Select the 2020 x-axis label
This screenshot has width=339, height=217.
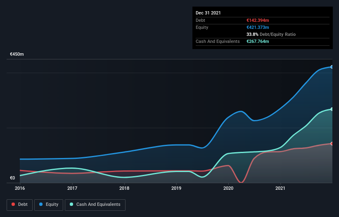(228, 188)
